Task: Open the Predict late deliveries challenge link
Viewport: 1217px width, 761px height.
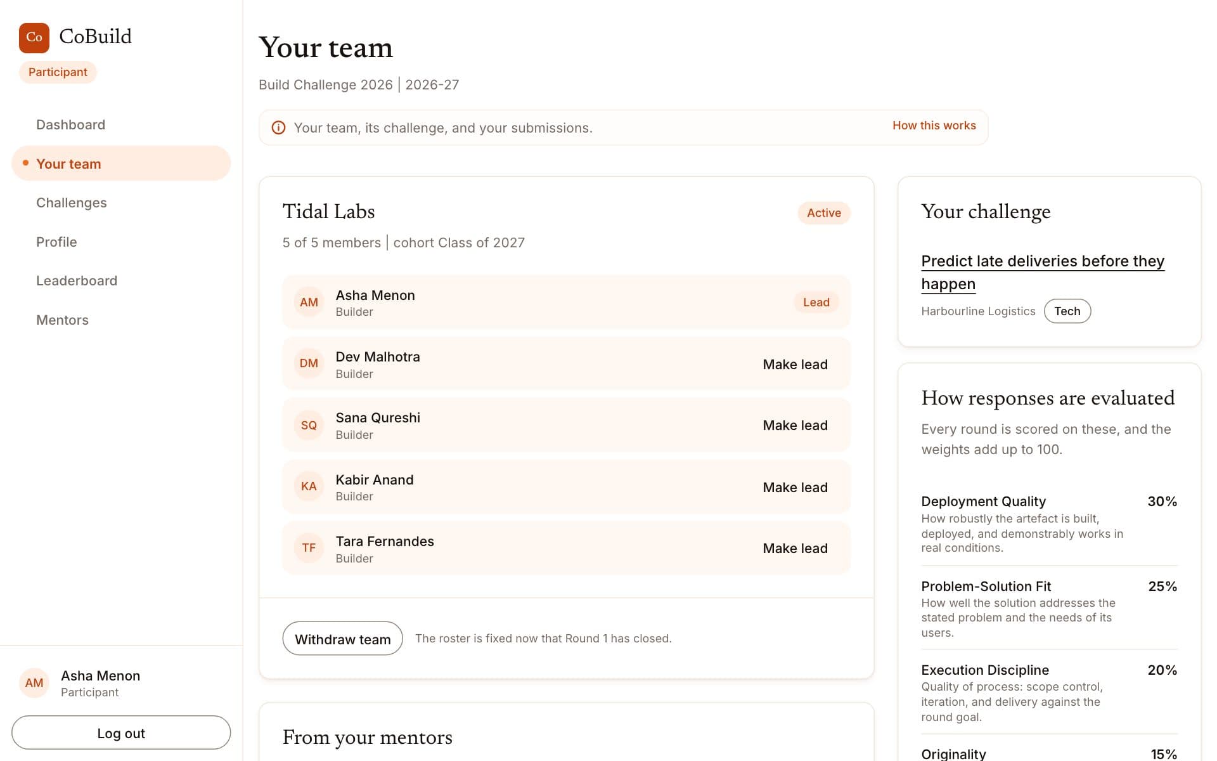Action: pos(1043,273)
